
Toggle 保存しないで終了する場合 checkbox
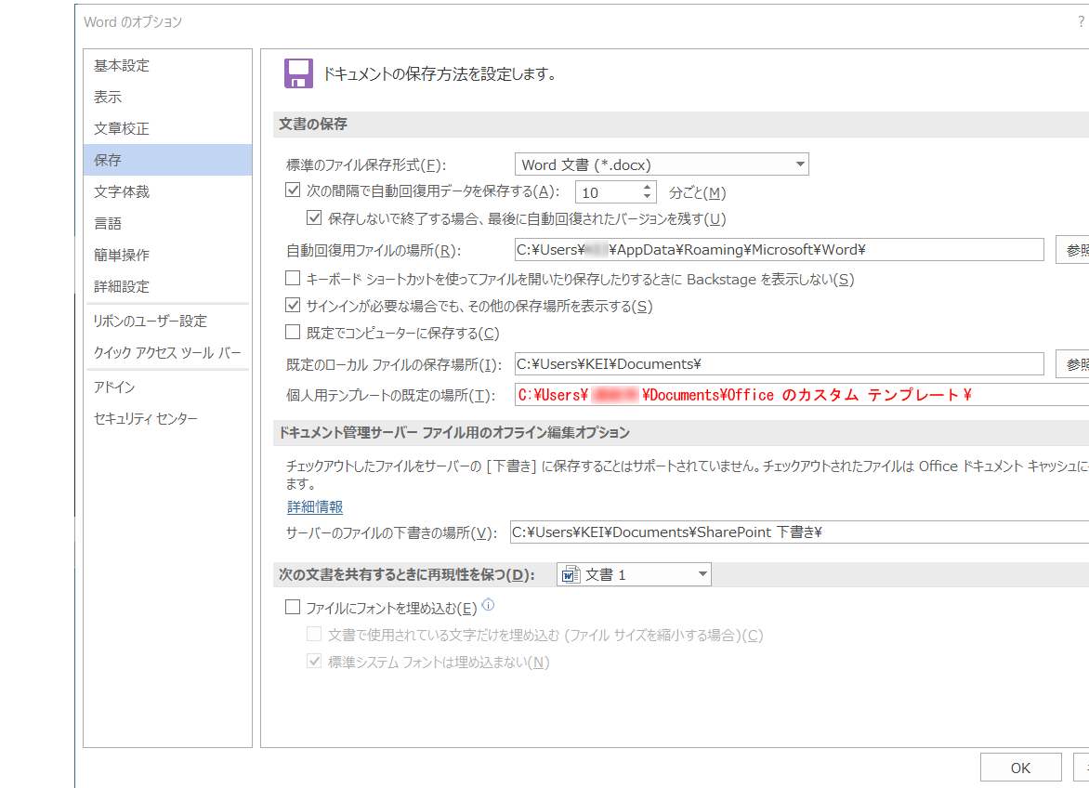[x=314, y=218]
